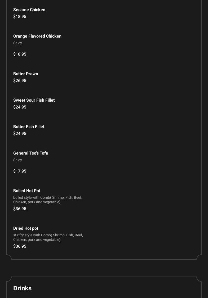Click the $24.95 price under Butter Fish Fillet
The image size is (208, 298).
coord(20,134)
